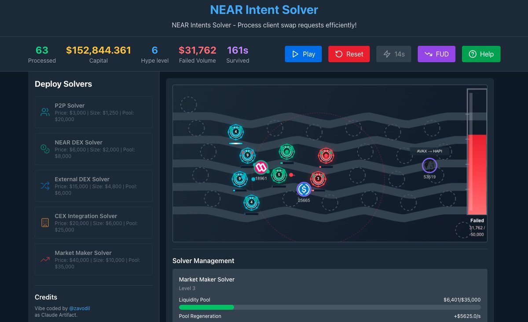Click the empty slot beside the Failed counter
This screenshot has width=528, height=322.
pyautogui.click(x=462, y=230)
